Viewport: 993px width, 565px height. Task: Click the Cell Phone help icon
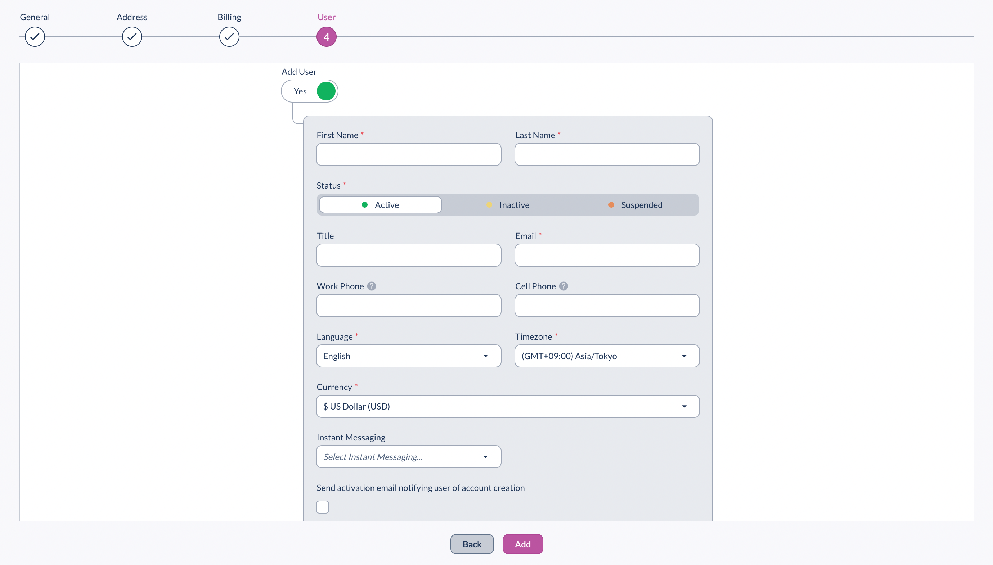[563, 286]
